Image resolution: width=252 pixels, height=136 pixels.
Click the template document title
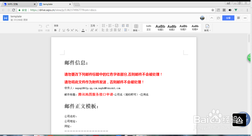pyautogui.click(x=16, y=16)
